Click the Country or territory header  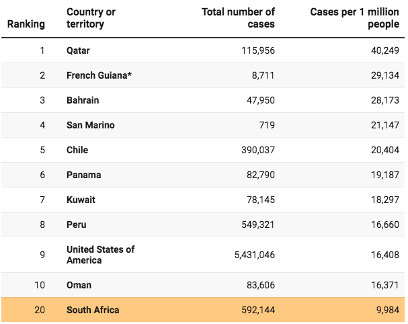pyautogui.click(x=91, y=18)
